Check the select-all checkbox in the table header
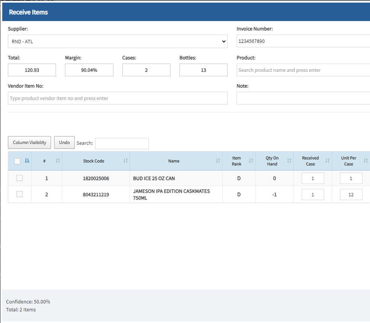370x323 pixels. [x=17, y=161]
